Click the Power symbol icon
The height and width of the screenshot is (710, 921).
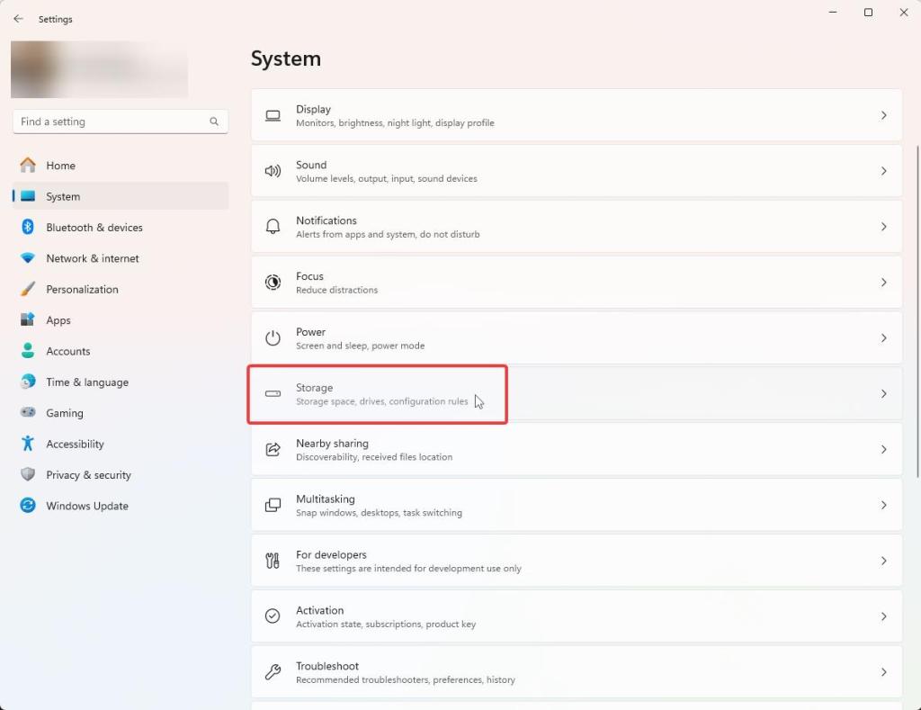click(273, 338)
